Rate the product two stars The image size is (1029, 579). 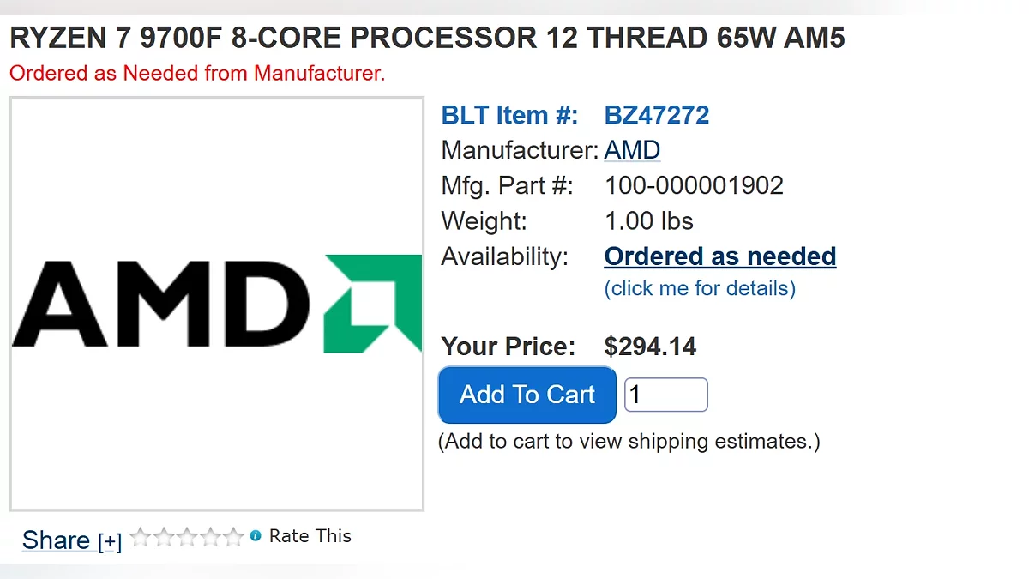click(163, 538)
